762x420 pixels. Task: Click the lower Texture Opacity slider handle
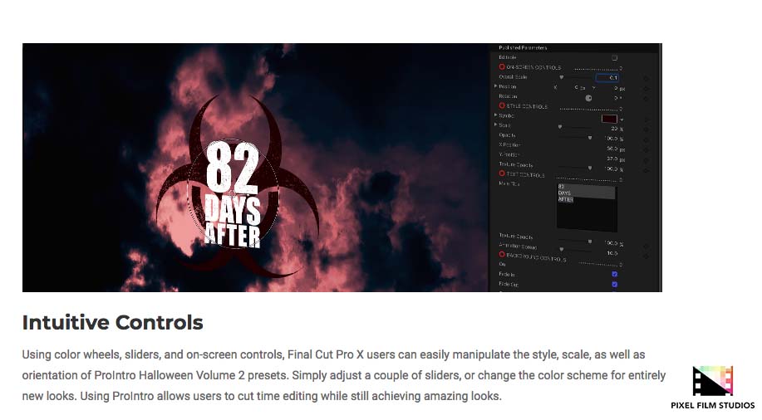[x=590, y=242]
